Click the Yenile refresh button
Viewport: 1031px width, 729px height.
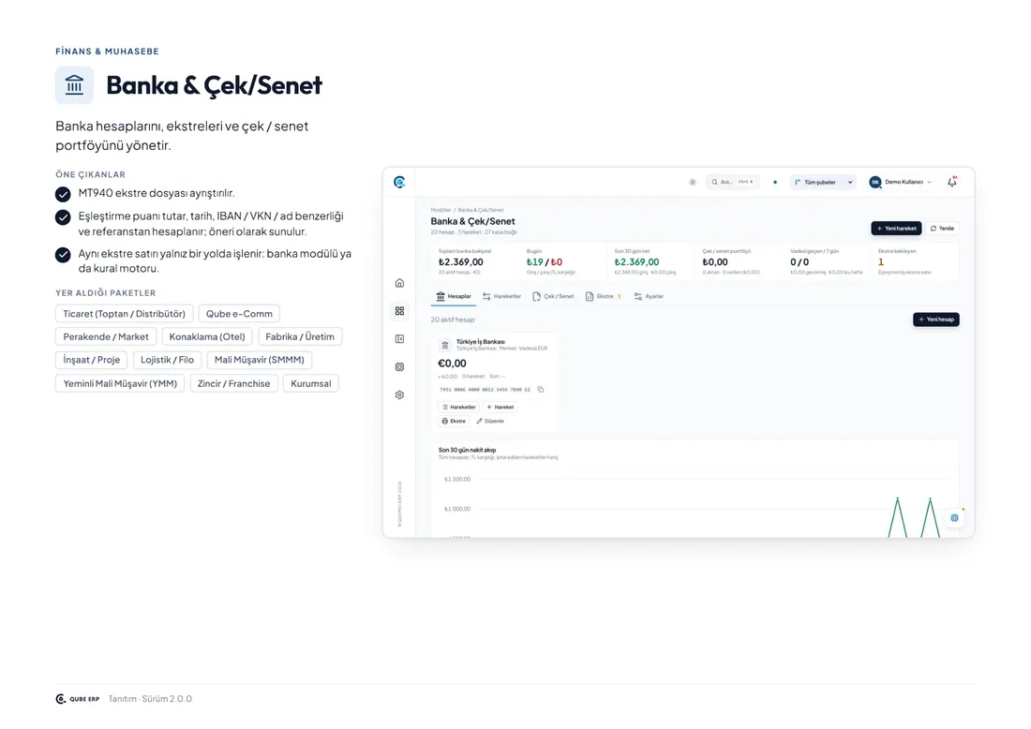click(x=942, y=228)
